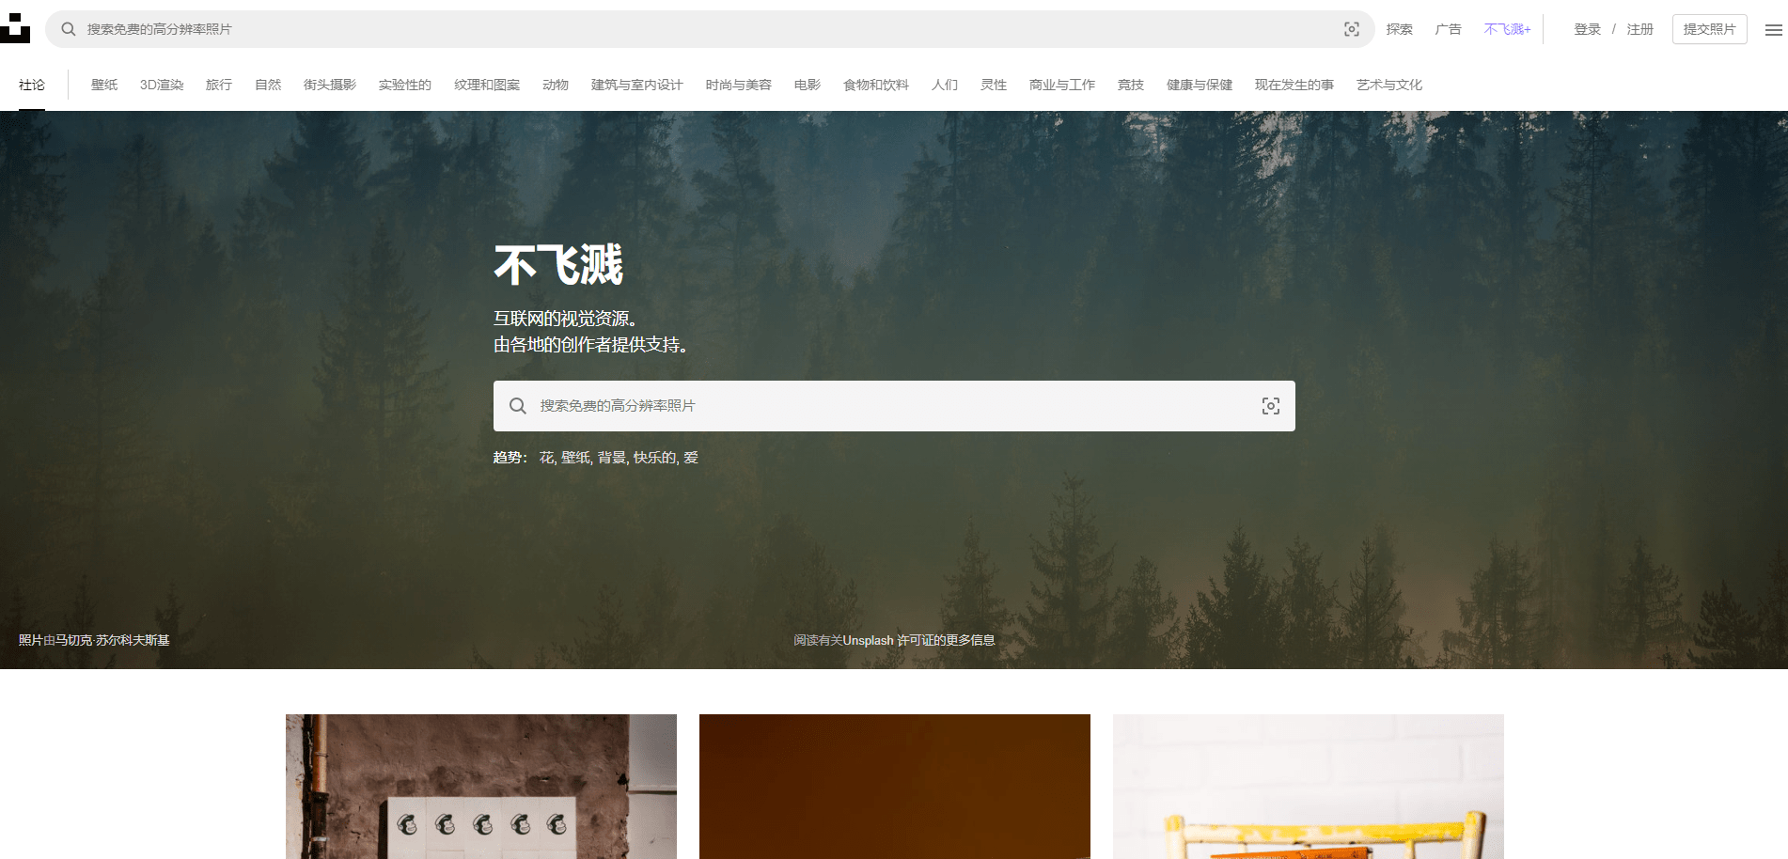Select the 艺术与文化 tab
Viewport: 1788px width, 859px height.
pos(1389,85)
